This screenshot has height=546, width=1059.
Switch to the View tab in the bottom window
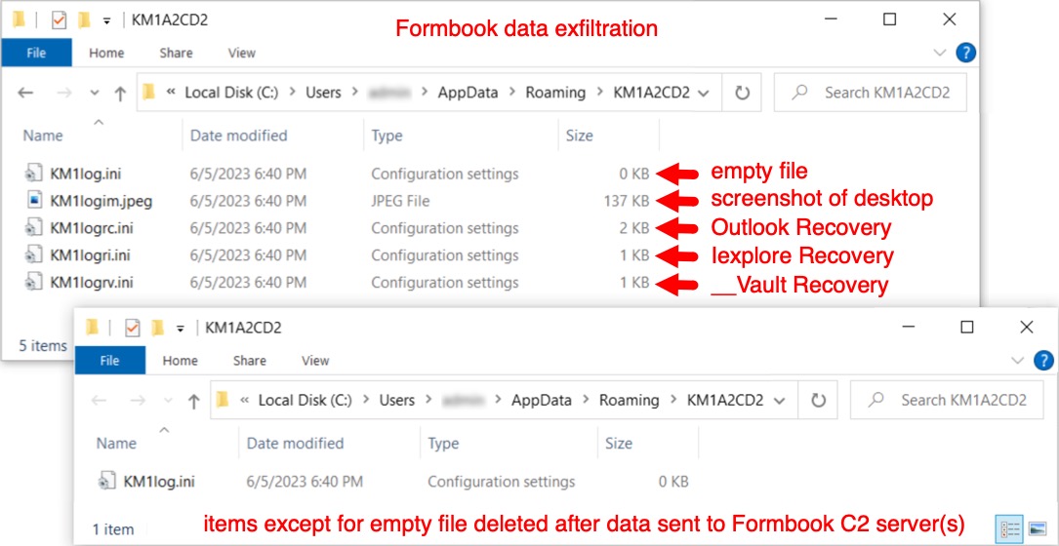pos(315,361)
